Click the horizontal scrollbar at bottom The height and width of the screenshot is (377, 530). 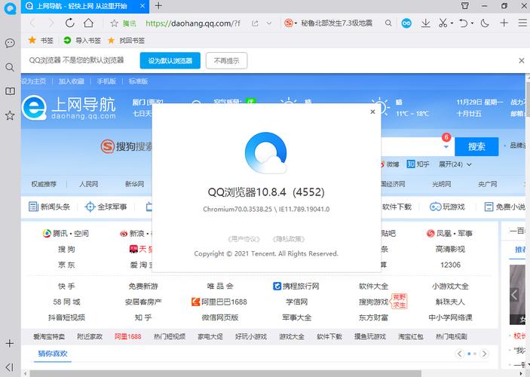[225, 373]
